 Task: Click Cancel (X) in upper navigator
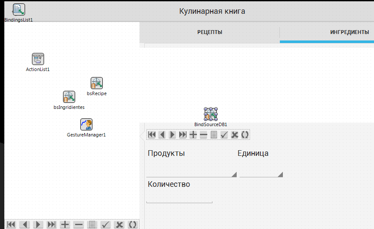(x=235, y=135)
